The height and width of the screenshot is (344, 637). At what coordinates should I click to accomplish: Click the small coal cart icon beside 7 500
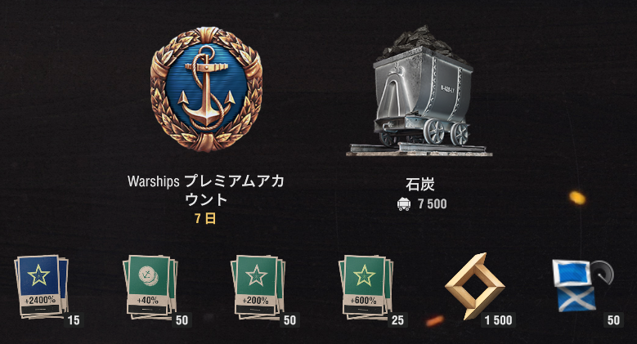point(404,204)
